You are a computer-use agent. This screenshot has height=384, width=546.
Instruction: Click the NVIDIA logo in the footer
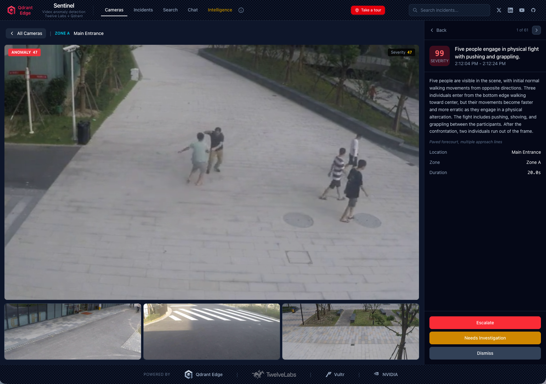(386, 374)
